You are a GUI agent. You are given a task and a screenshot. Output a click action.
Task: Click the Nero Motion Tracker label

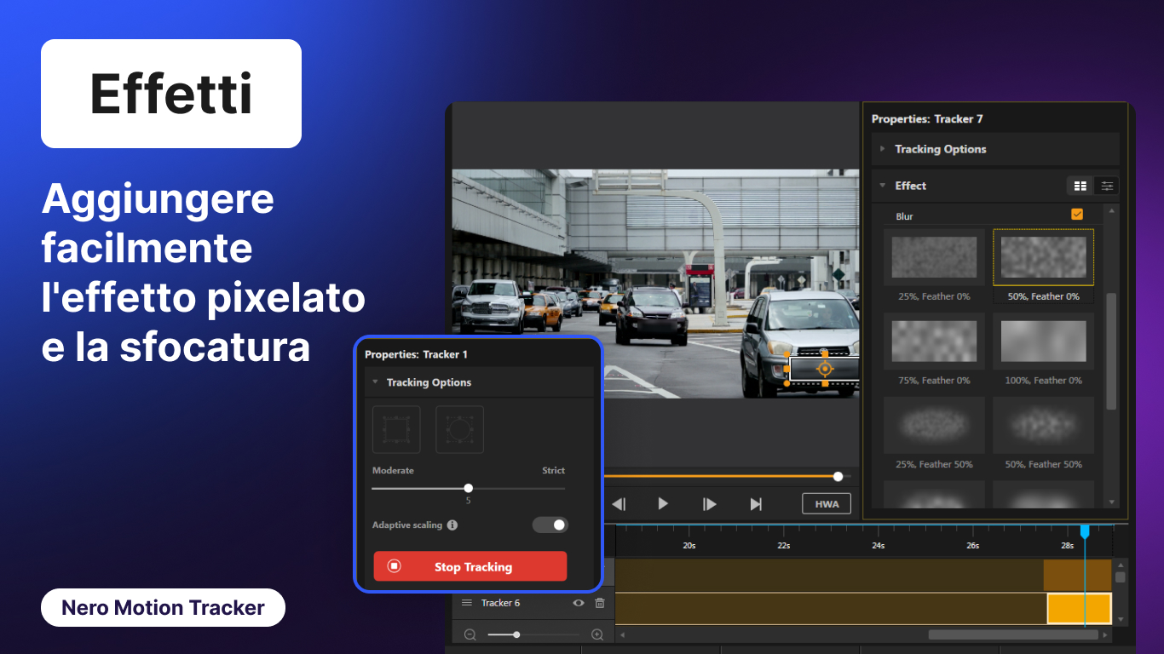[163, 608]
